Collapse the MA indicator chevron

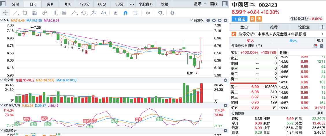coord(2,20)
